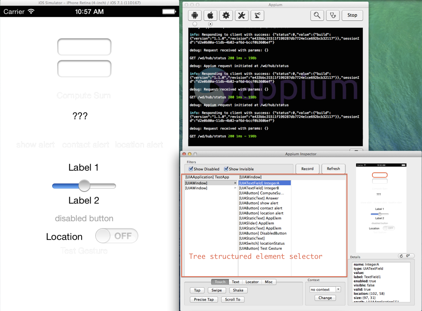Run Appium Doctor stethoscope icon
The image size is (422, 311).
pos(333,15)
